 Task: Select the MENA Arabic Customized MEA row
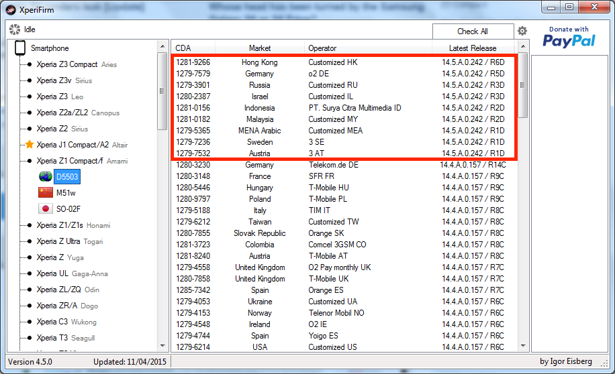[344, 131]
